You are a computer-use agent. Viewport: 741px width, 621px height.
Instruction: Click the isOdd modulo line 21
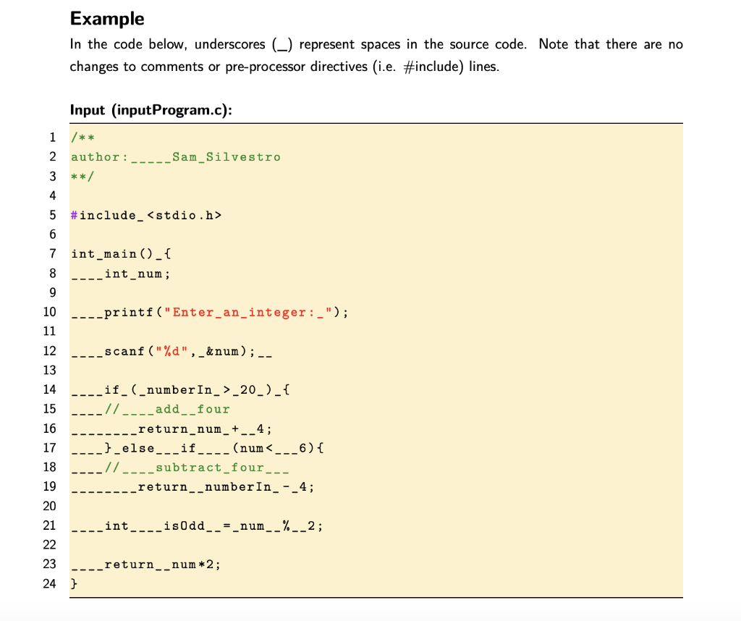point(195,526)
